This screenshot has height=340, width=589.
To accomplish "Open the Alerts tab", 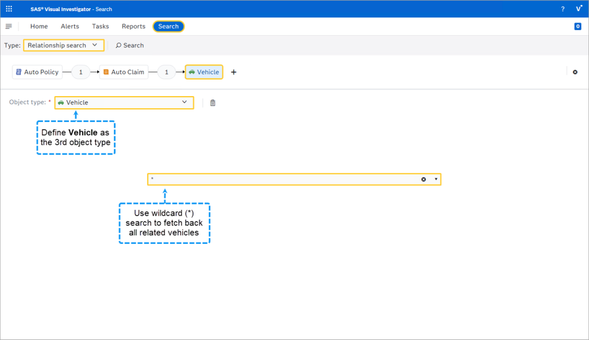I will [70, 27].
